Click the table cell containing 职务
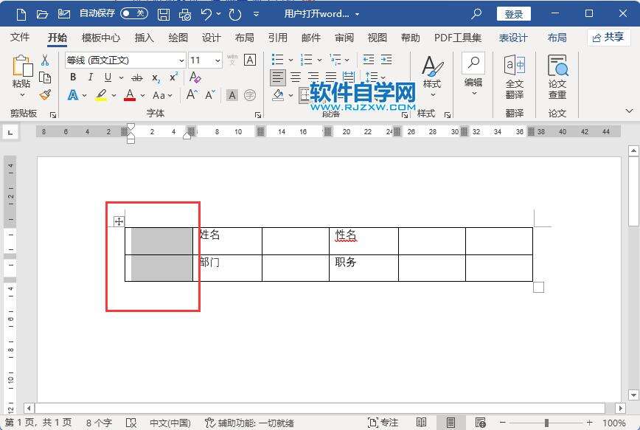This screenshot has width=640, height=430. 364,268
